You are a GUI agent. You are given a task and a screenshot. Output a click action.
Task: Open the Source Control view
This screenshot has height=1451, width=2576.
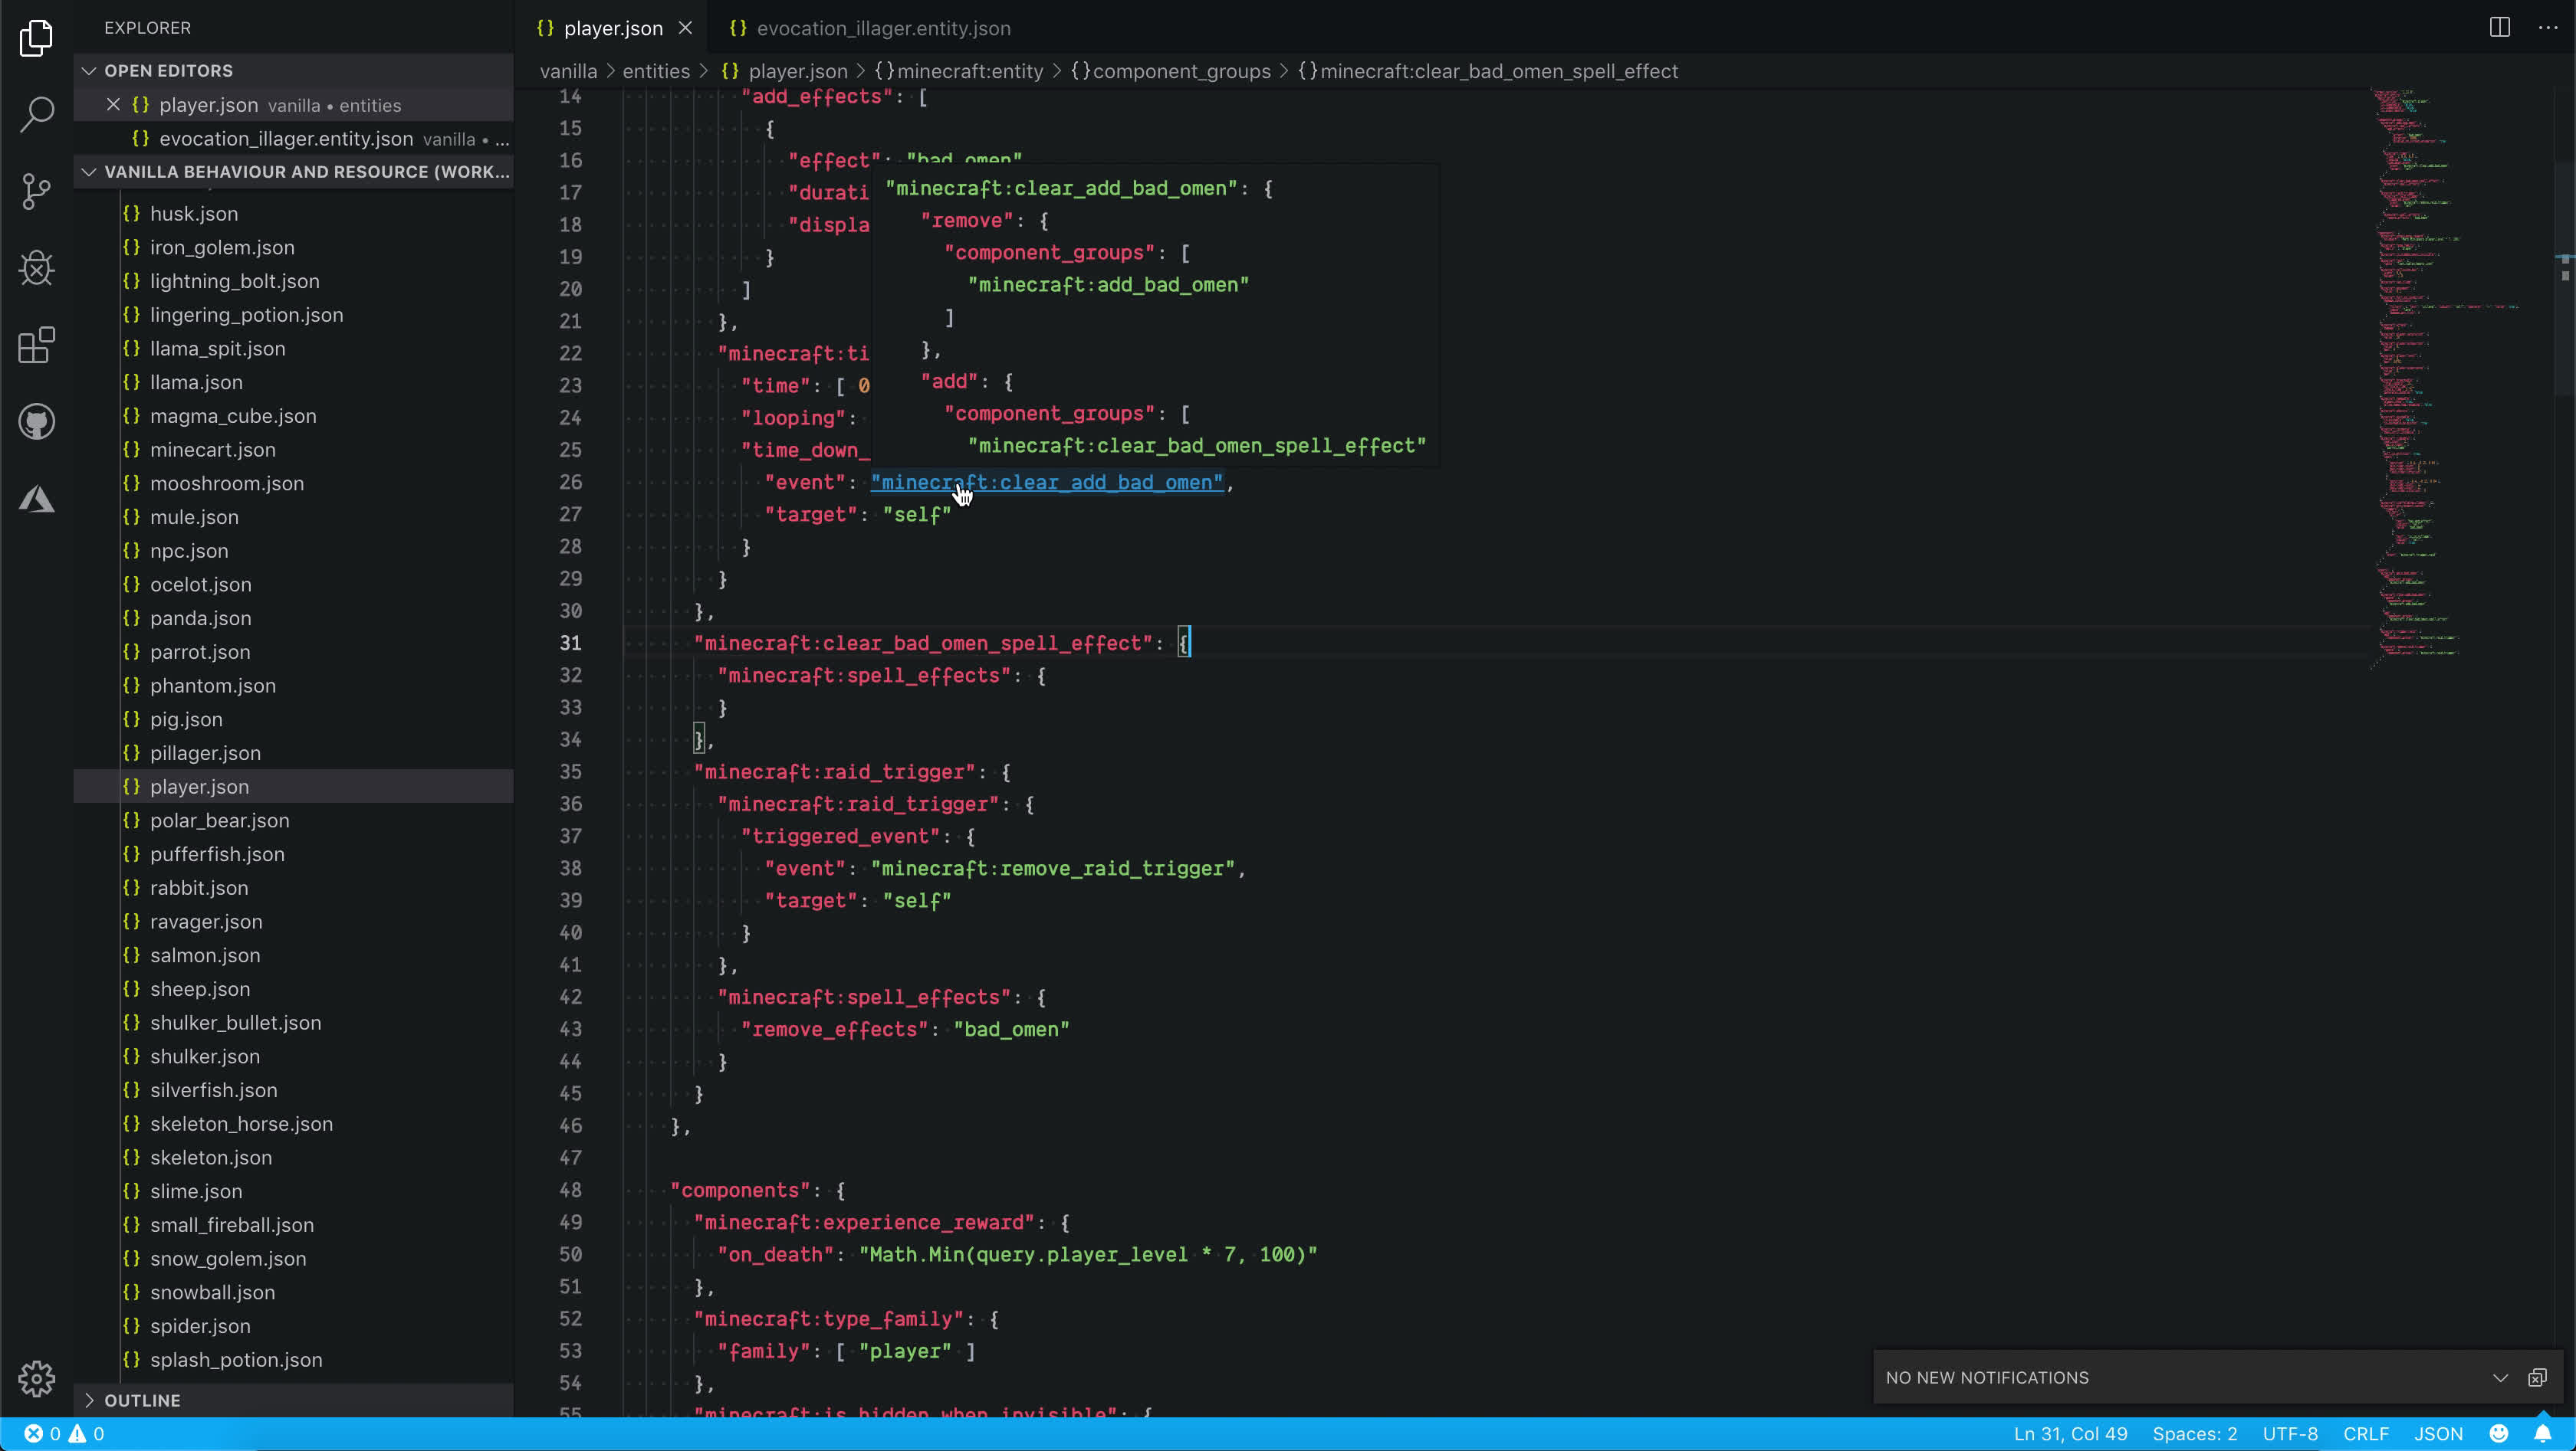click(x=36, y=191)
